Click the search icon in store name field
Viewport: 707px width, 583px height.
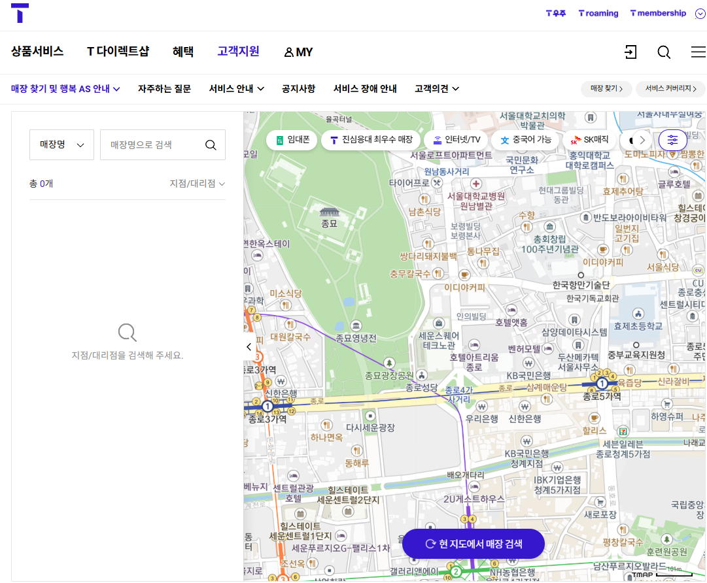(211, 144)
